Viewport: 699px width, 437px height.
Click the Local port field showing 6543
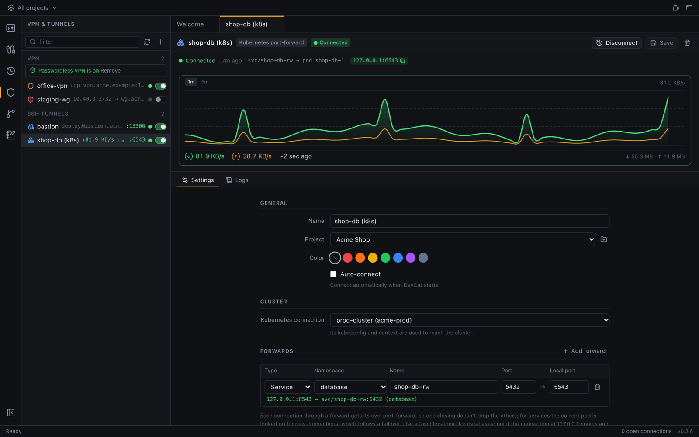click(x=569, y=387)
